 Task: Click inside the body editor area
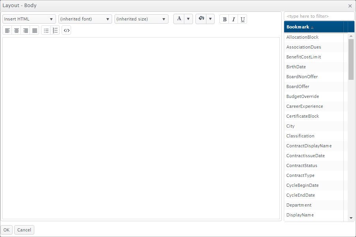click(141, 128)
